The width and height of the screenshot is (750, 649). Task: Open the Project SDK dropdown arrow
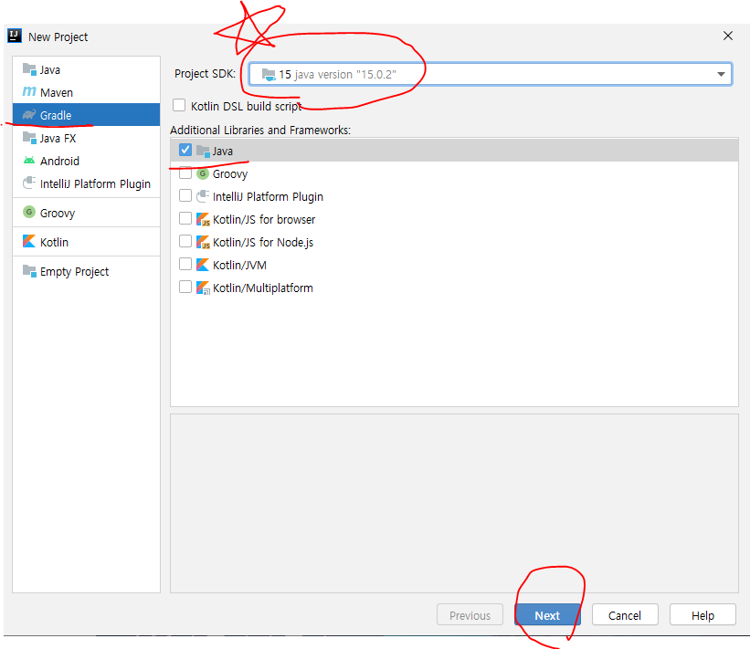(721, 75)
